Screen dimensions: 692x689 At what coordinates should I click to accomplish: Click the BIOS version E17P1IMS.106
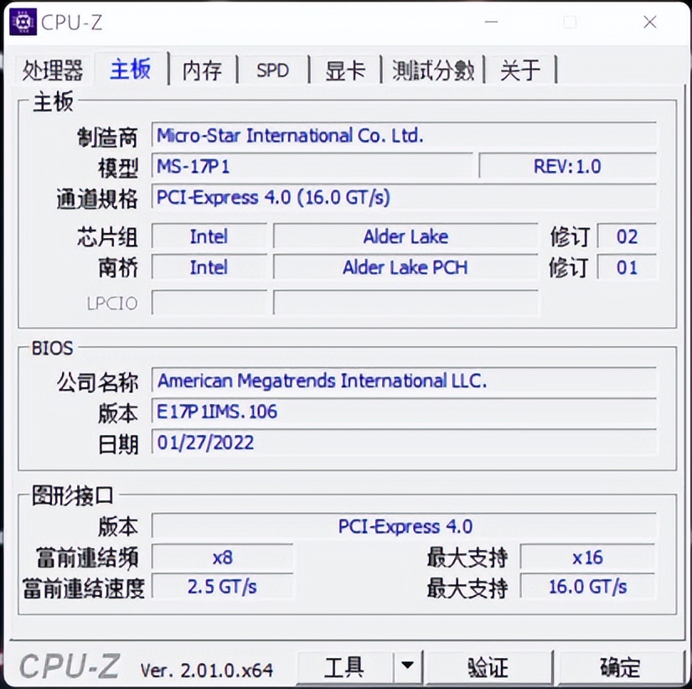coord(403,412)
